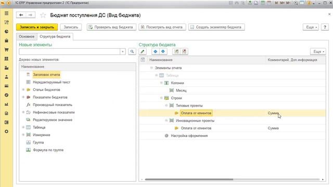333x187 pixels.
Task: Switch to the Основное tab
Action: coord(27,36)
